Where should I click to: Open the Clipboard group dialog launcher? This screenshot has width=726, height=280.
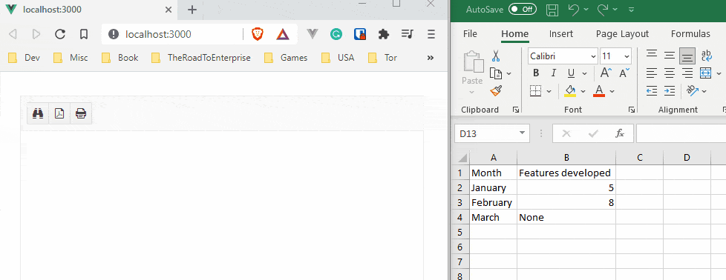pos(515,110)
